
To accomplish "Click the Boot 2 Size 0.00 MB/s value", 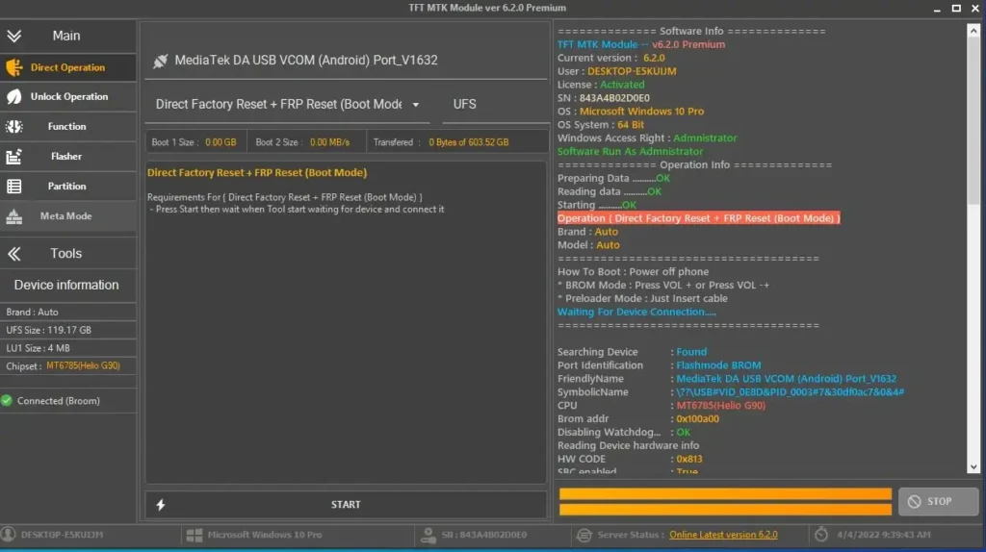I will coord(329,142).
